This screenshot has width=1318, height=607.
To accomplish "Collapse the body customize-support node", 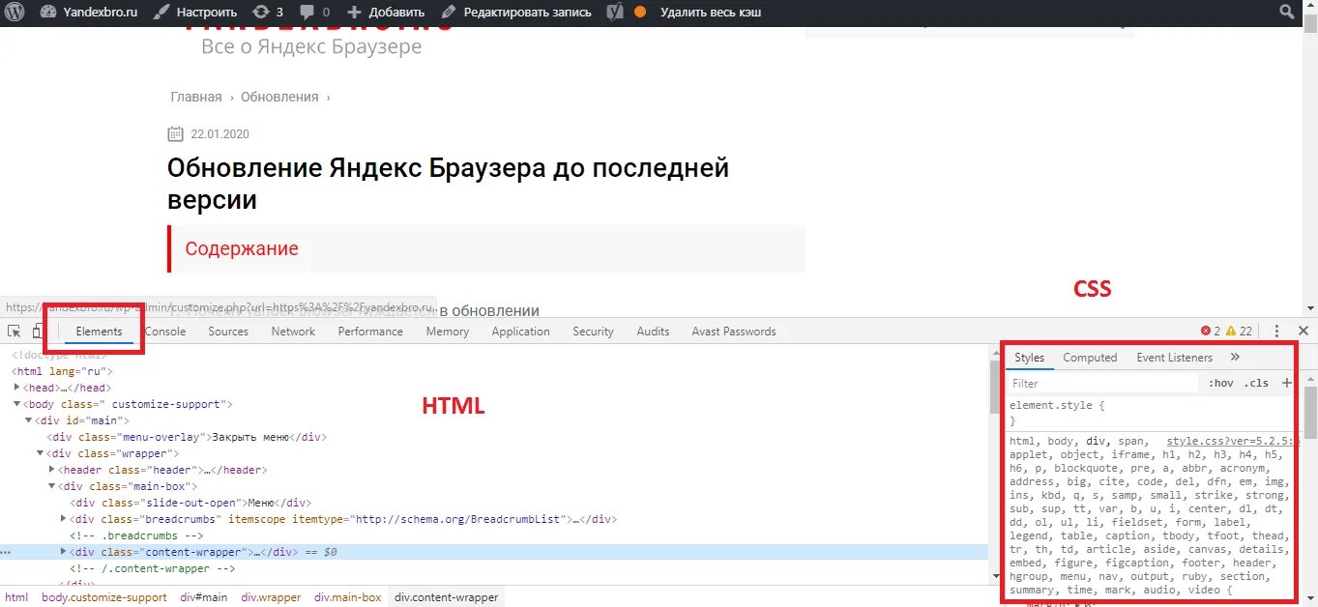I will [17, 404].
